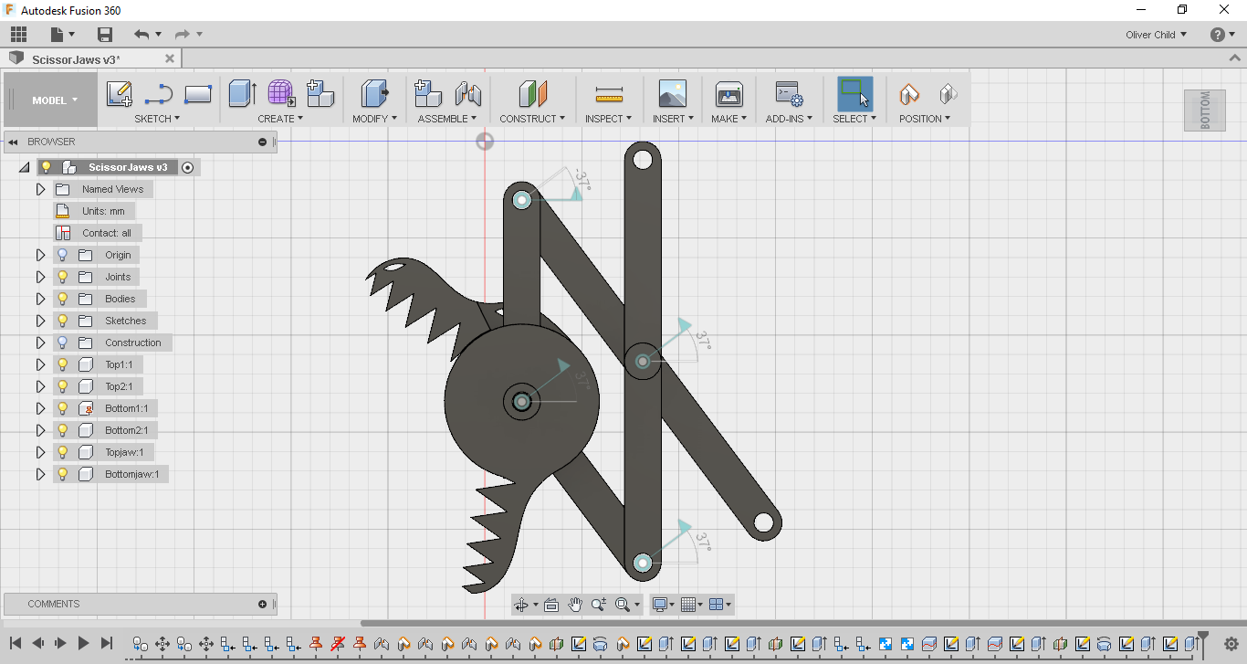Click the Select button in the toolbar
The height and width of the screenshot is (664, 1247).
853,93
